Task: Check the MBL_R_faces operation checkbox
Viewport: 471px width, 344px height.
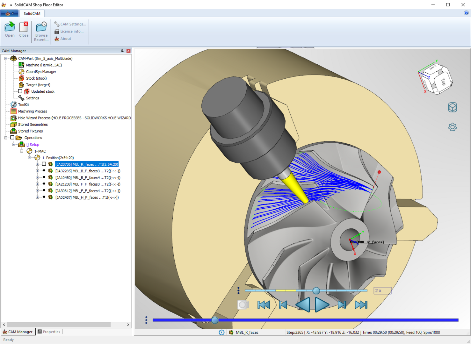Action: pos(44,164)
